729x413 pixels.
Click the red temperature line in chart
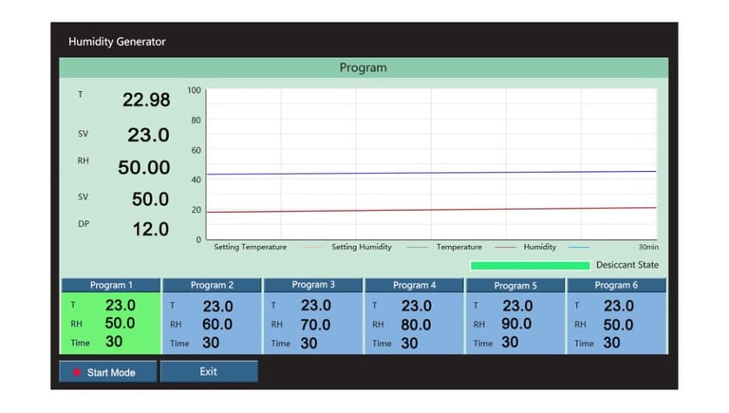pyautogui.click(x=432, y=210)
